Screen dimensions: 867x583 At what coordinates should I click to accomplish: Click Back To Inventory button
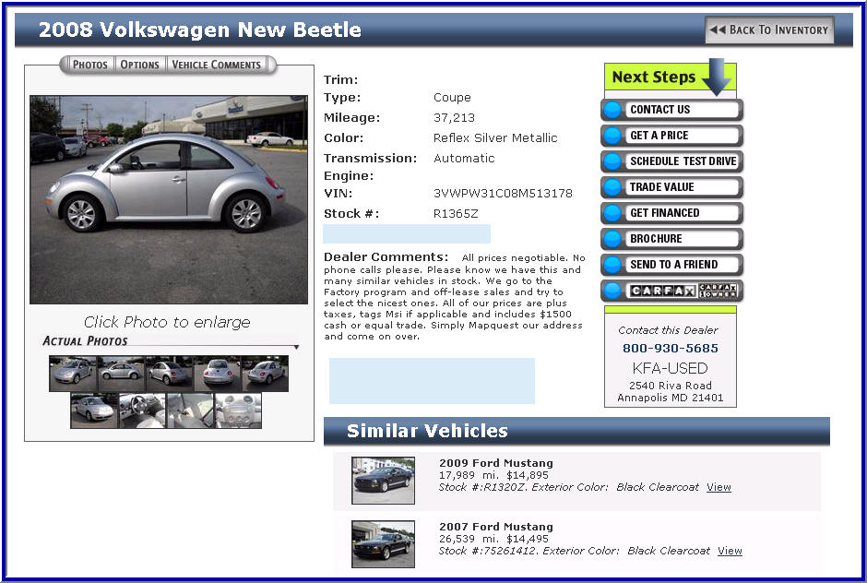click(x=769, y=30)
